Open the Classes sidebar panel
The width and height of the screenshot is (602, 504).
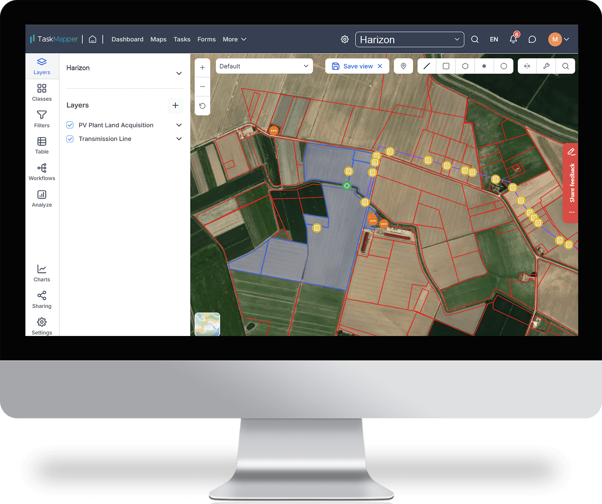(x=42, y=93)
